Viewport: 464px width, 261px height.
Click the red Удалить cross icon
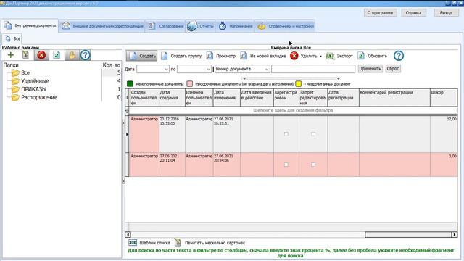point(294,56)
